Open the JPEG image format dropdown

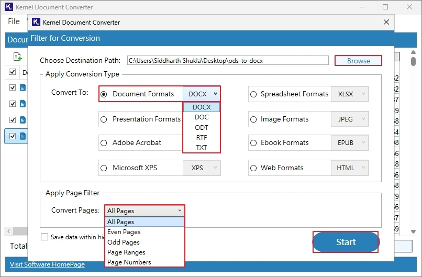(350, 119)
